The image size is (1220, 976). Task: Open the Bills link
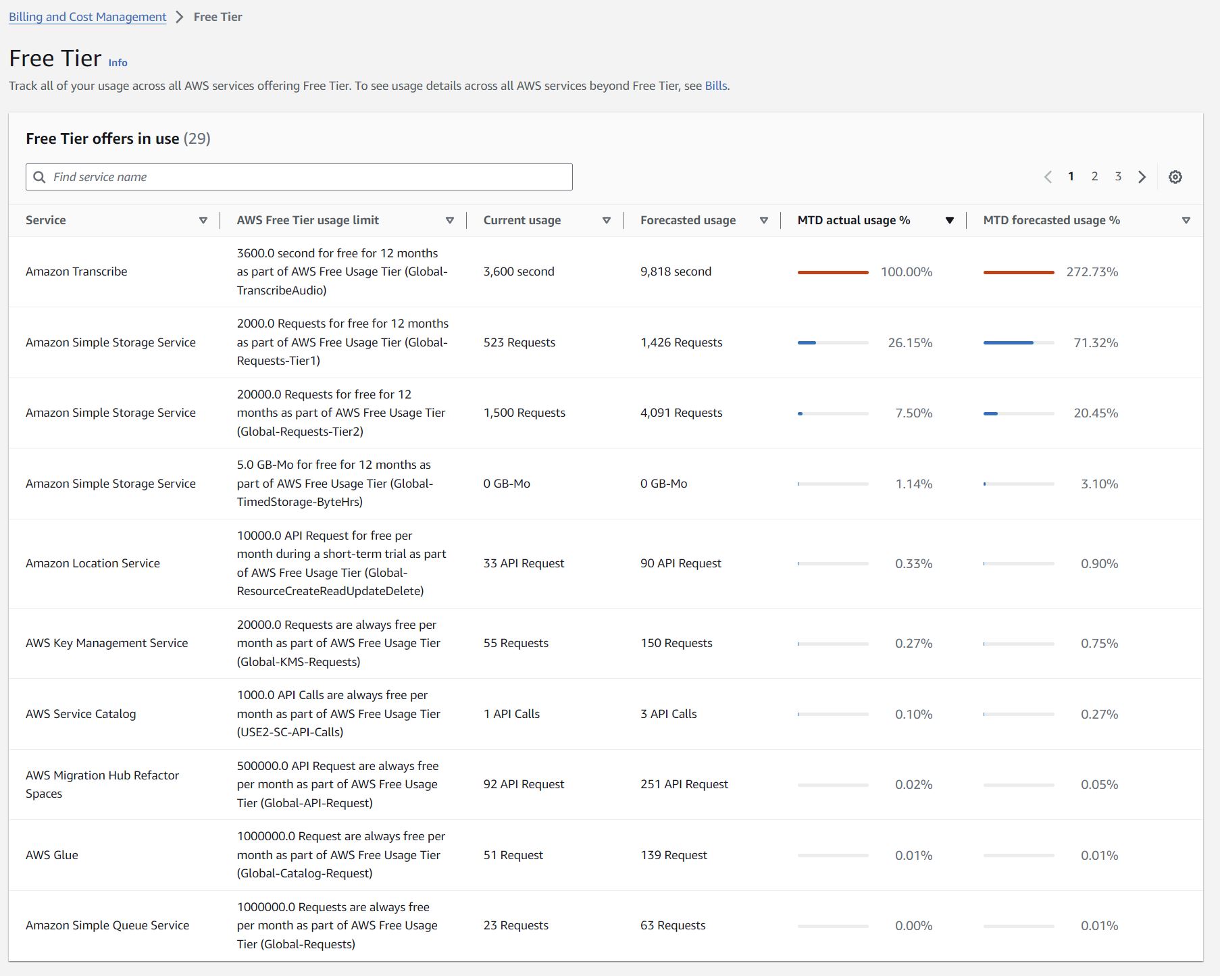click(x=715, y=86)
